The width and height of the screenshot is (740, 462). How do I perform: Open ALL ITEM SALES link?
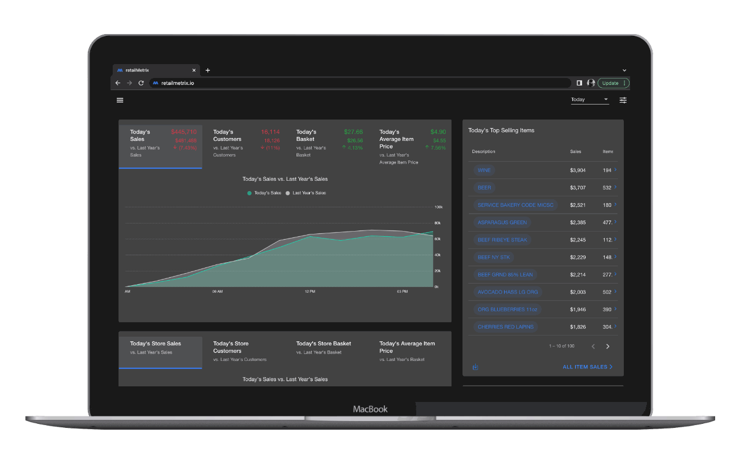click(587, 367)
